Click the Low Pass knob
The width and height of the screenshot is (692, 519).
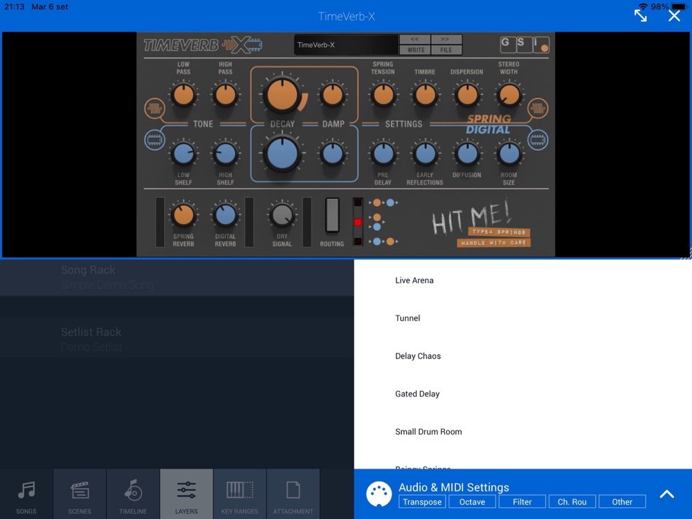click(183, 94)
